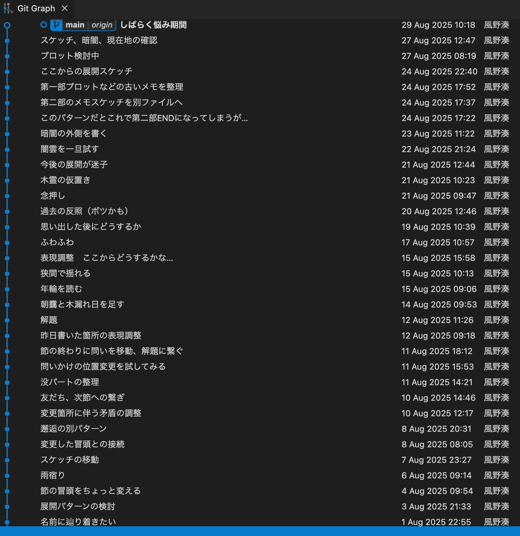Click the origin remote label
The width and height of the screenshot is (520, 536).
tap(102, 25)
